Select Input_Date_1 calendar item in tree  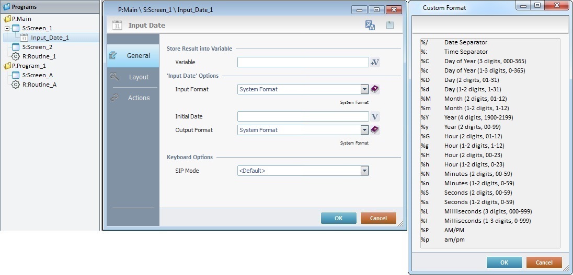coord(49,38)
